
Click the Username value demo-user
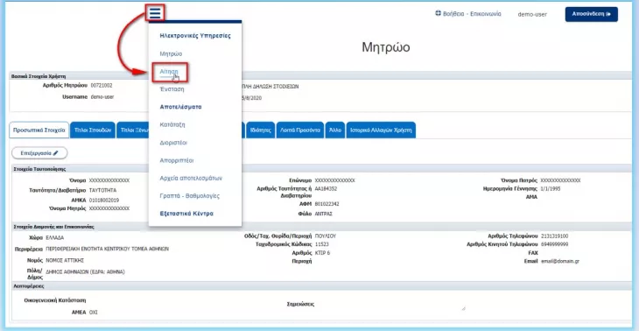point(102,97)
